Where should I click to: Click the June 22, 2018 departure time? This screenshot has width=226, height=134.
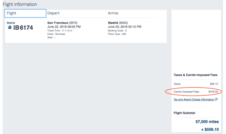[64, 27]
